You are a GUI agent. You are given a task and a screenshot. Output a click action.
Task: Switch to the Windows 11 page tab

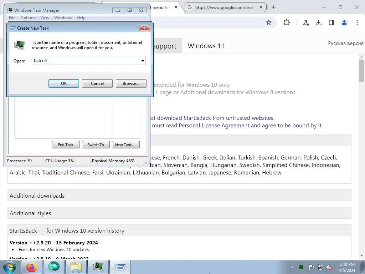206,46
